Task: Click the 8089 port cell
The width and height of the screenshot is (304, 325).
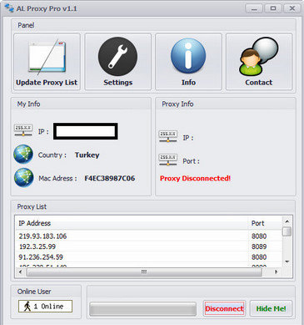Action: click(259, 246)
